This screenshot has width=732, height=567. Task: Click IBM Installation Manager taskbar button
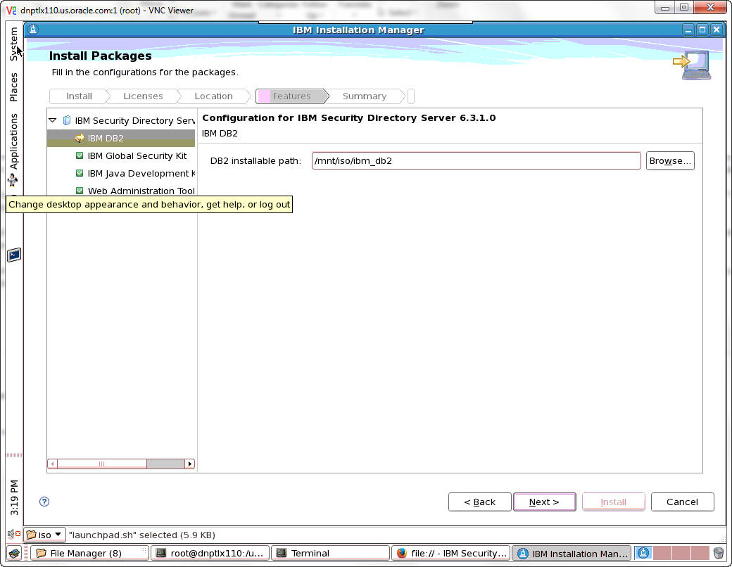(x=572, y=553)
